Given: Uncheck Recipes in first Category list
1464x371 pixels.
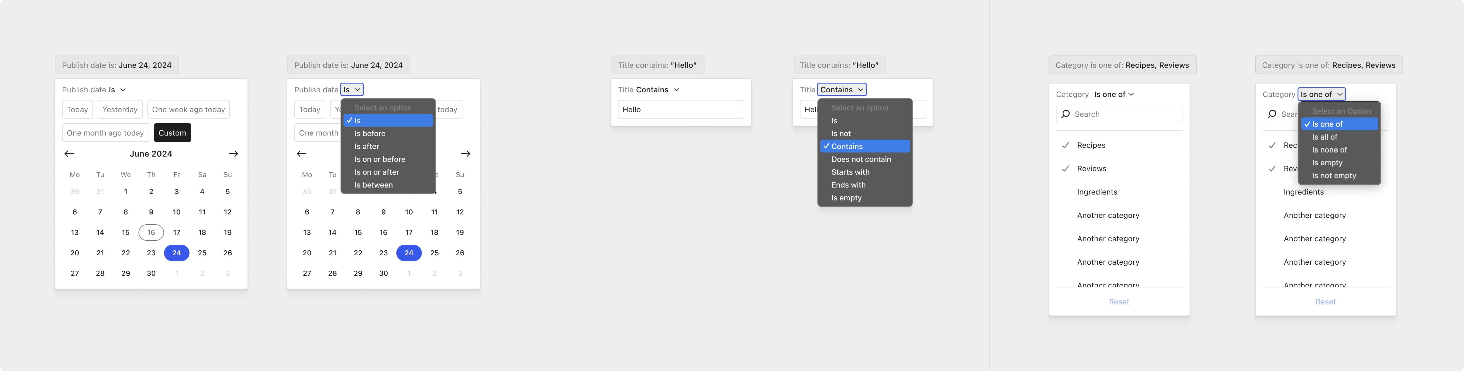Looking at the screenshot, I should 1091,145.
